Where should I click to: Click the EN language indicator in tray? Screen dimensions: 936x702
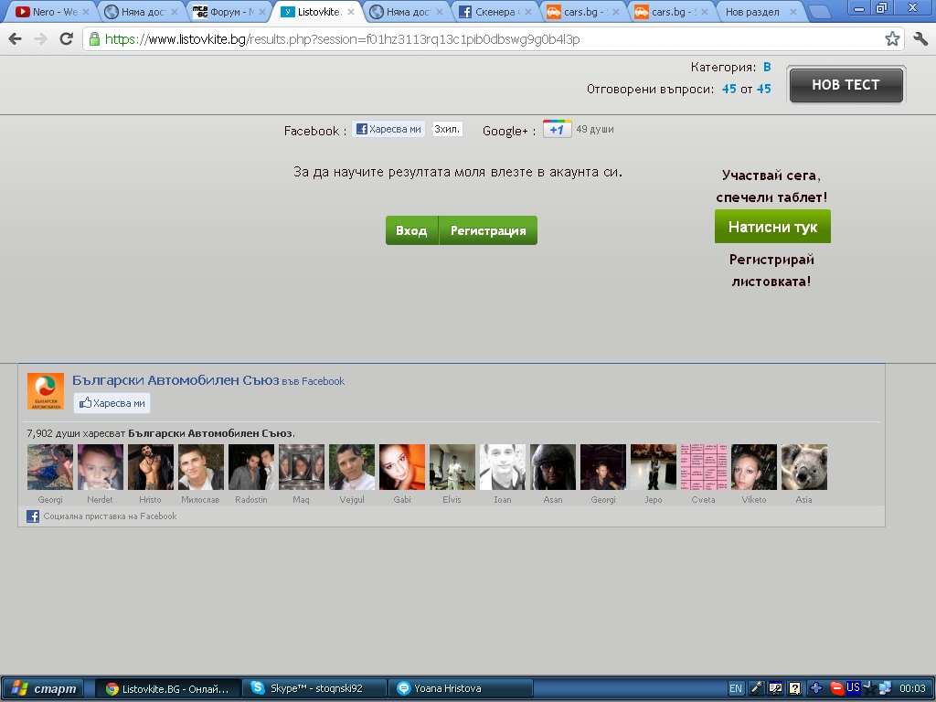tap(736, 688)
